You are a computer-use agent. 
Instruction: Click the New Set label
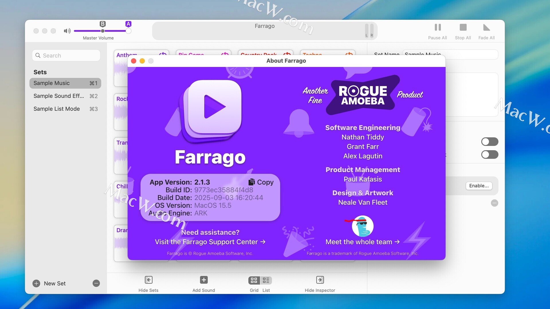(55, 283)
